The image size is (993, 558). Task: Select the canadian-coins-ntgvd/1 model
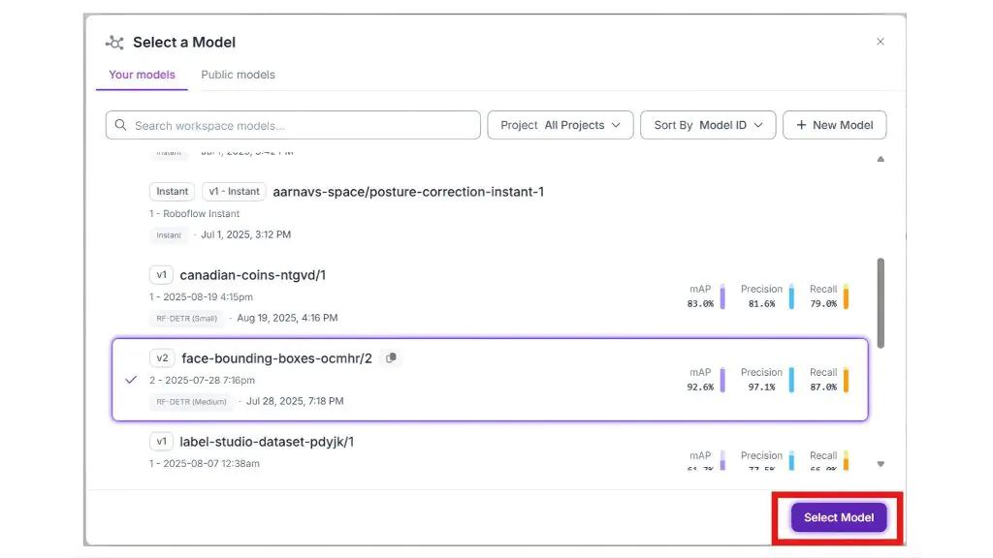coord(252,275)
